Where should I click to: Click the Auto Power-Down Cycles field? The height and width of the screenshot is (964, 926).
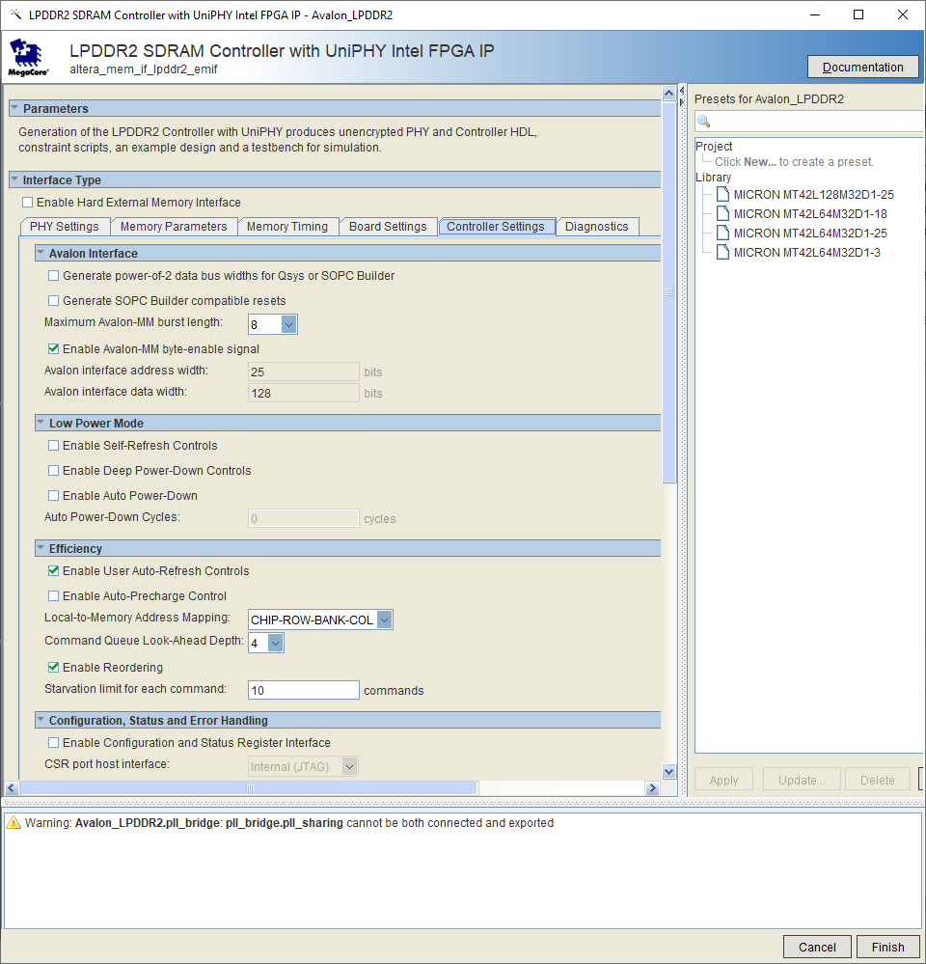tap(304, 518)
